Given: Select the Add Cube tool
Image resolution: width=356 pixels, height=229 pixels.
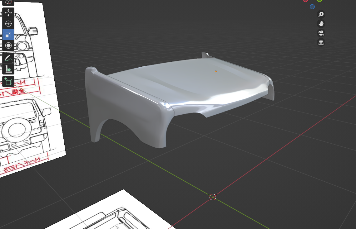Looking at the screenshot, I should pos(8,82).
